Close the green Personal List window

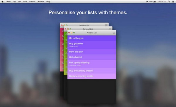pyautogui.click(x=65, y=29)
